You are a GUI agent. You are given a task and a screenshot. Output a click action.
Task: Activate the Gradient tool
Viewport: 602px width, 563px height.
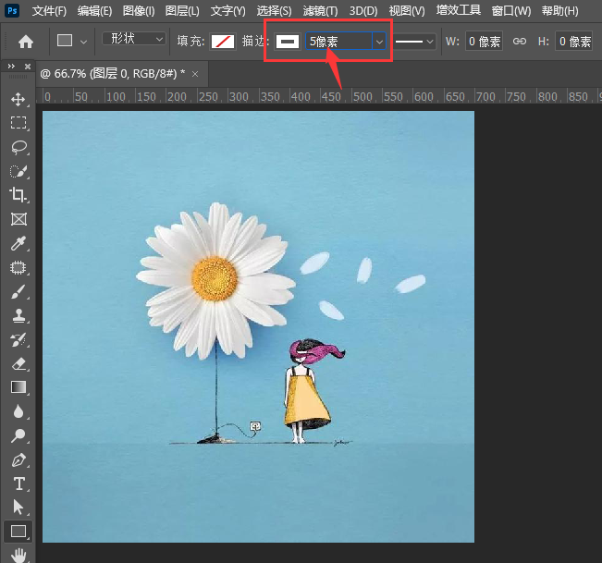point(18,387)
